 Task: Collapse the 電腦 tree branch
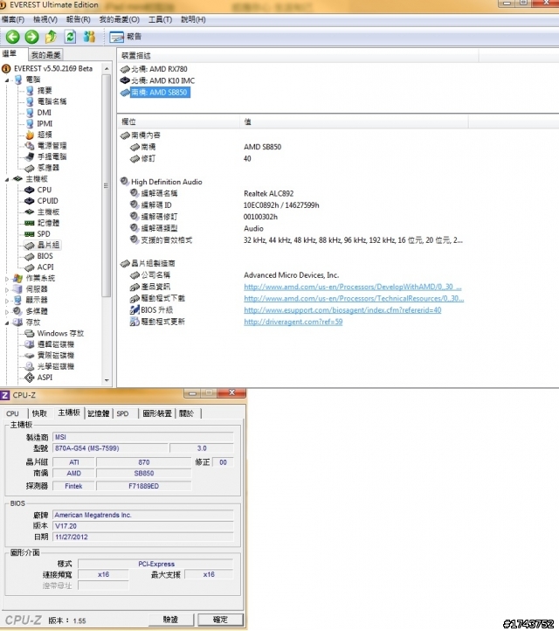(7, 80)
